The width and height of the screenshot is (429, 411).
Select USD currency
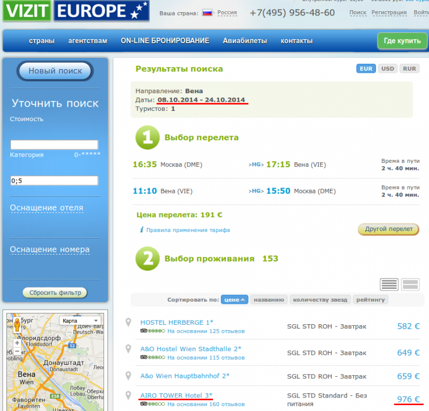point(388,69)
